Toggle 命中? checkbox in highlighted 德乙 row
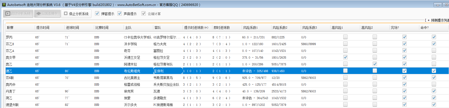Screen dimensions: 449x108 (434, 71)
